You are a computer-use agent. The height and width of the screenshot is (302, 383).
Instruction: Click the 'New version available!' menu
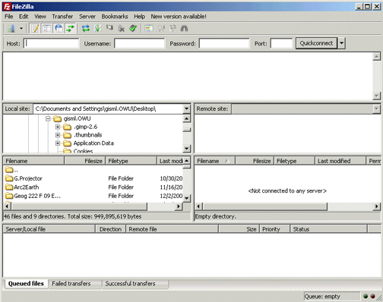click(x=179, y=17)
